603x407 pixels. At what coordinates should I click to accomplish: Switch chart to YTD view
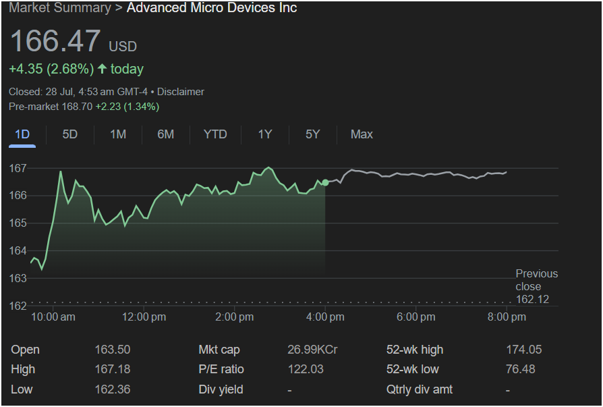coord(215,134)
